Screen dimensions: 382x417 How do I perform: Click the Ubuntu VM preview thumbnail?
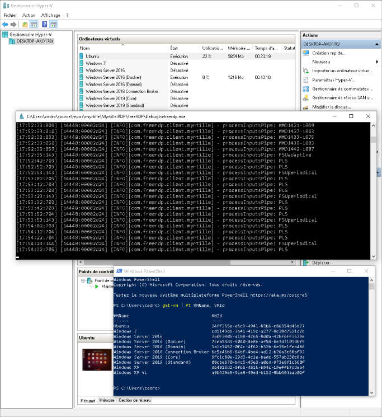pos(97,360)
